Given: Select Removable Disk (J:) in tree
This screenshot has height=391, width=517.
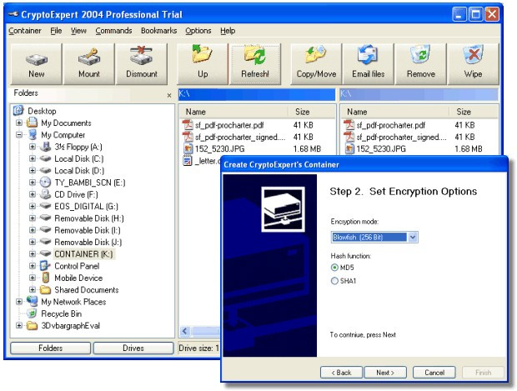Looking at the screenshot, I should (88, 242).
